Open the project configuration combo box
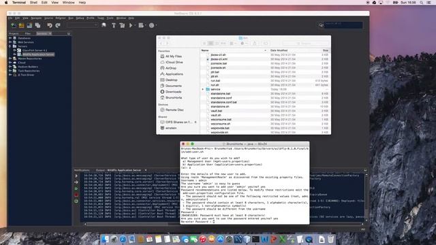The height and width of the screenshot is (245, 436). [82, 25]
